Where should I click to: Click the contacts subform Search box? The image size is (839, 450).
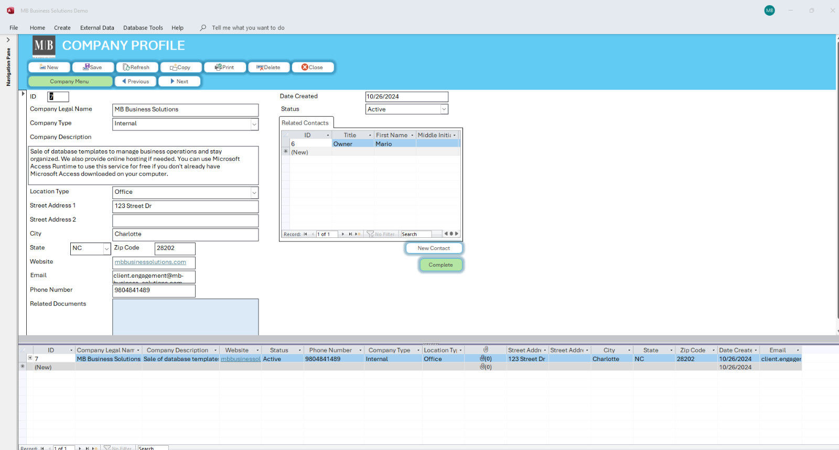[x=416, y=234]
